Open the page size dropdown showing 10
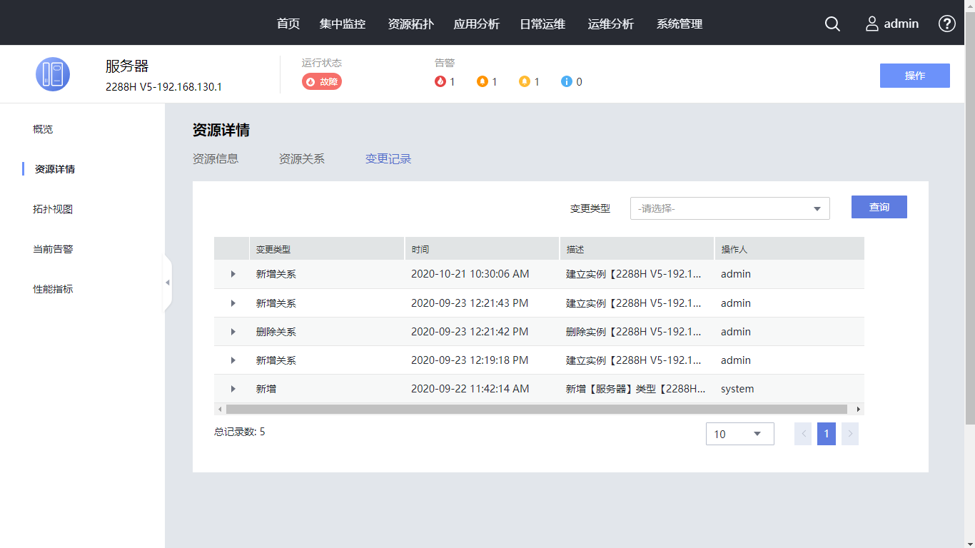The image size is (975, 548). tap(739, 434)
